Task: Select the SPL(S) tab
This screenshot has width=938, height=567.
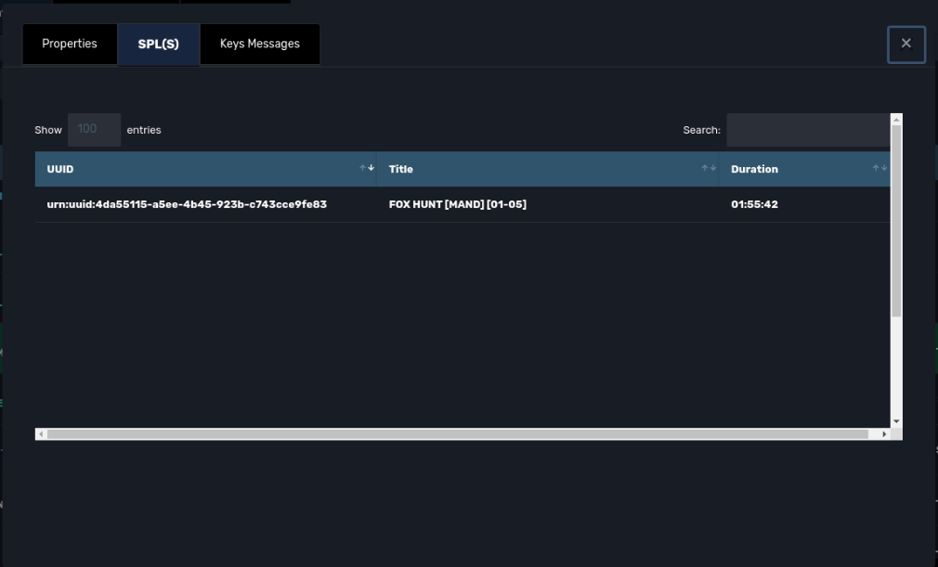Action: pos(158,45)
